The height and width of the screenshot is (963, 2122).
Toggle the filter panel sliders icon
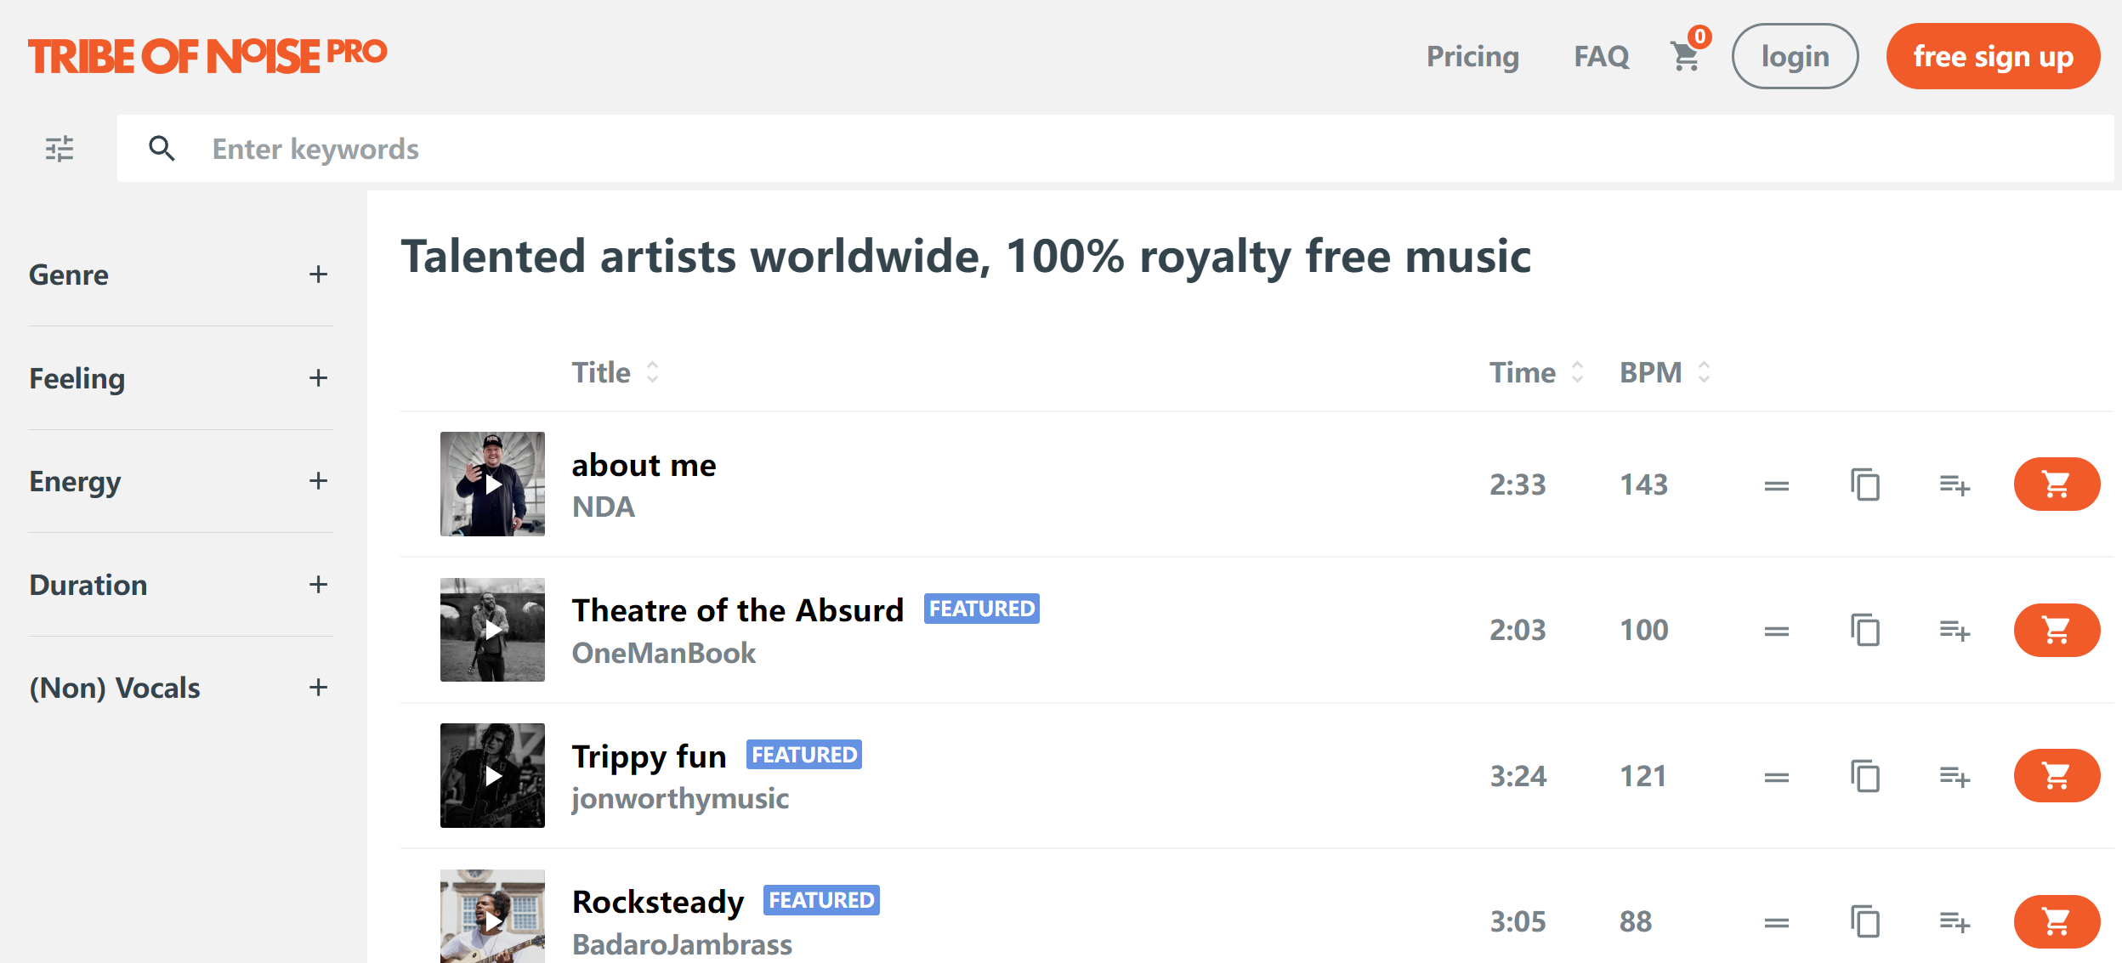[x=60, y=149]
